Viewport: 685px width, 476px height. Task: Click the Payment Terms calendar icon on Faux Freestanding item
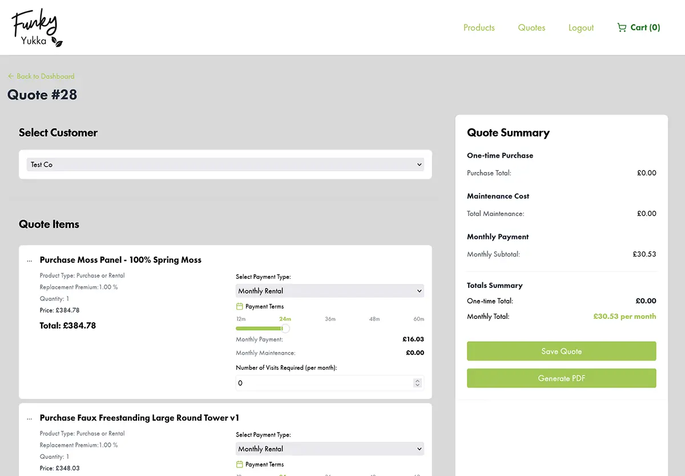tap(240, 464)
